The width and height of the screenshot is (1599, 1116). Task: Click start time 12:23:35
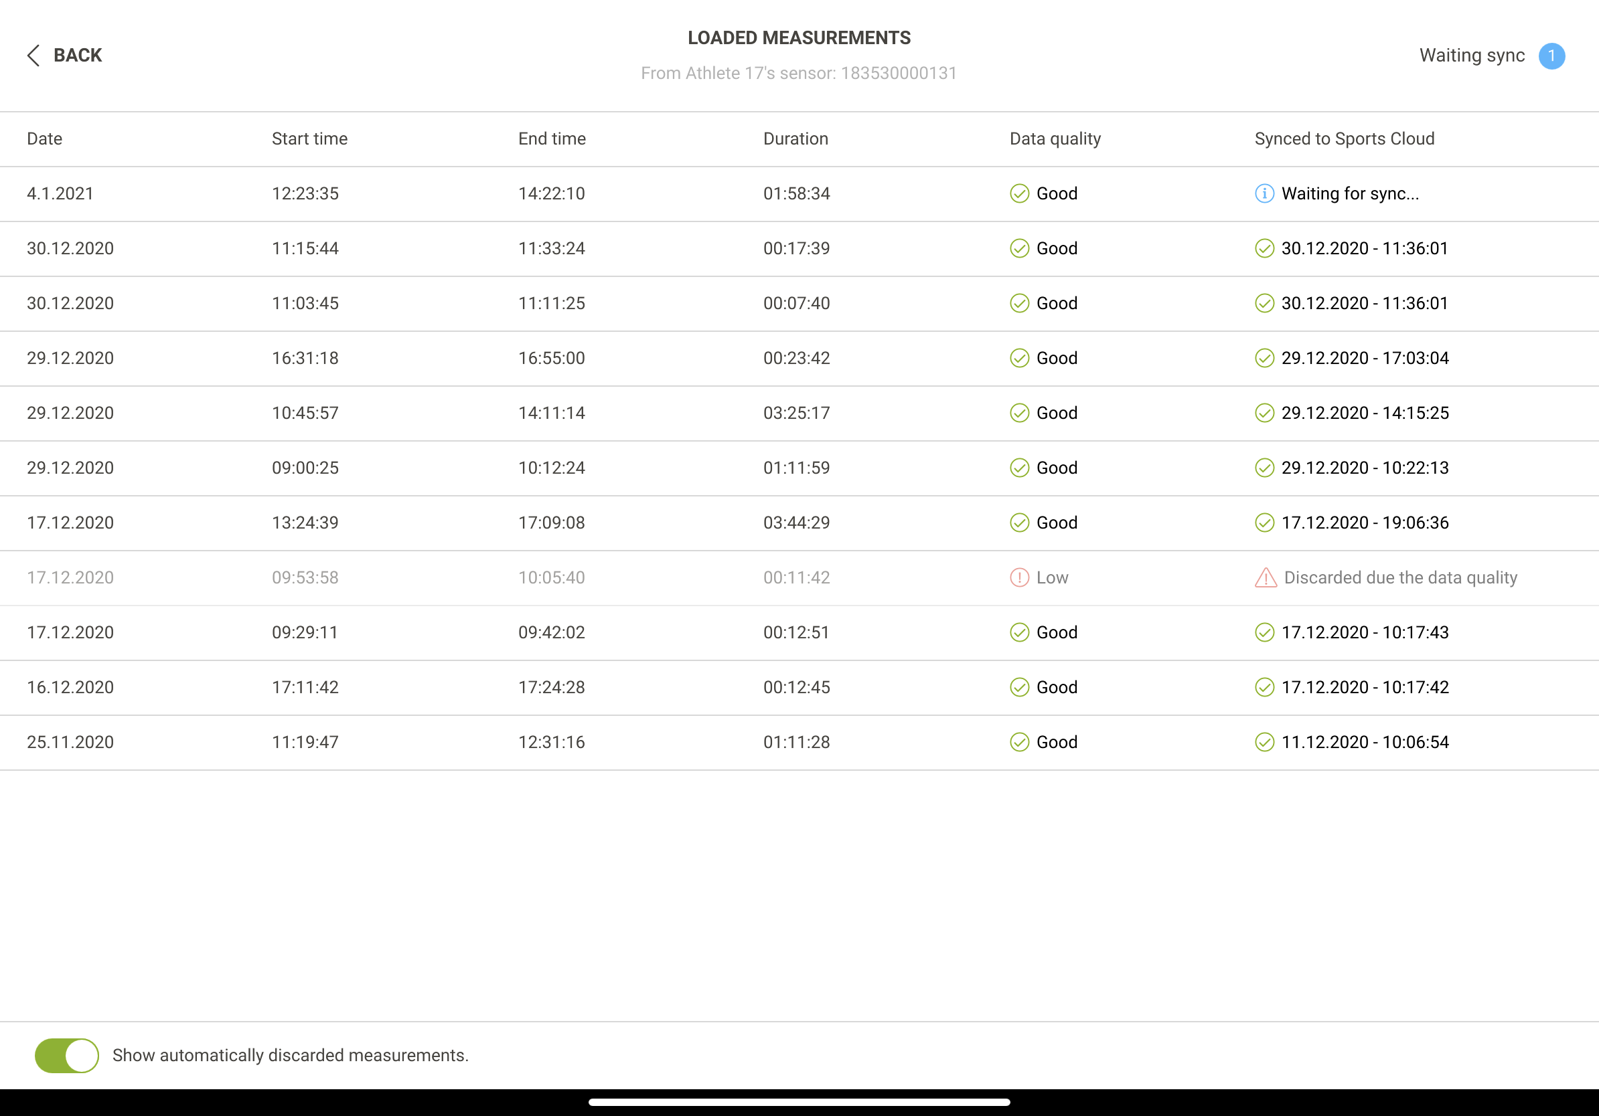305,193
